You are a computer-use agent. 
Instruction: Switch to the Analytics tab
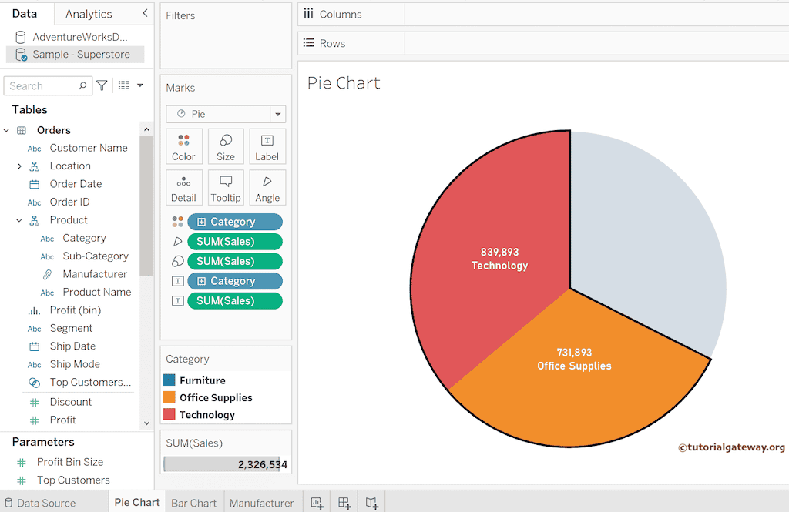(x=89, y=14)
